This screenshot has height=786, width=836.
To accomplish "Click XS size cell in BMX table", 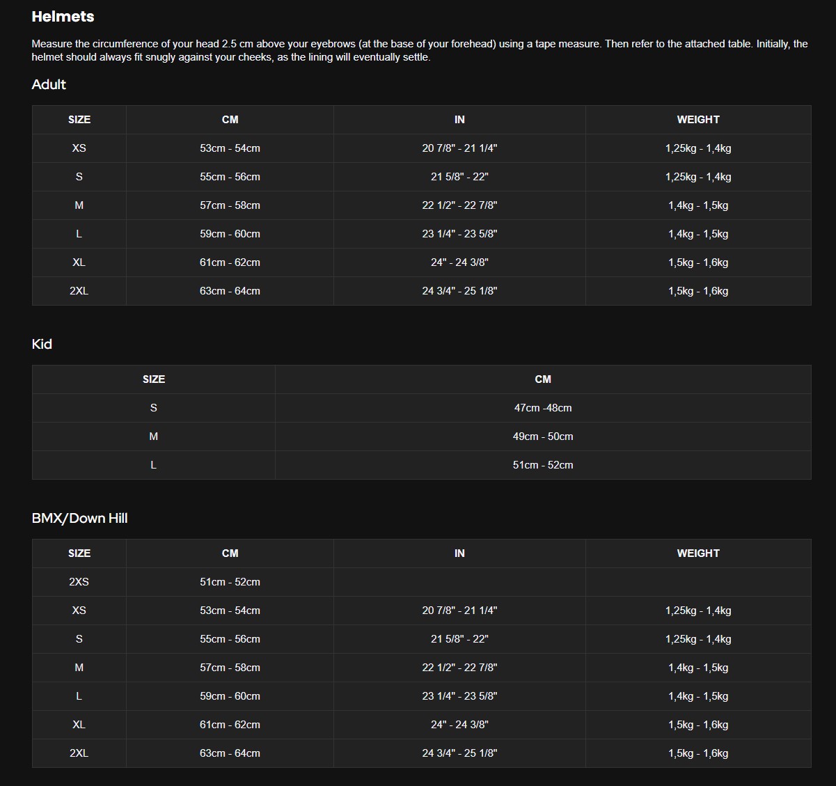I will pyautogui.click(x=79, y=611).
